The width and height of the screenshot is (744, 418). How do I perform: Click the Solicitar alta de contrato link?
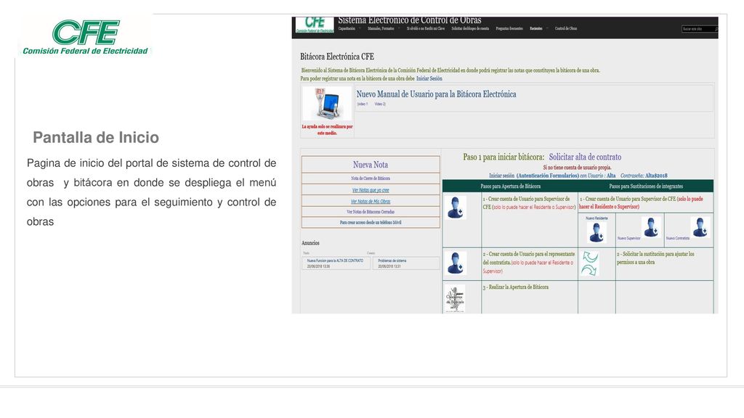pyautogui.click(x=585, y=157)
